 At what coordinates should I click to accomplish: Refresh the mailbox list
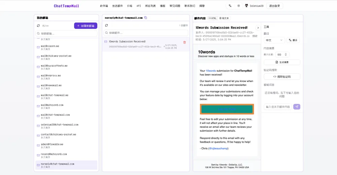(38, 26)
